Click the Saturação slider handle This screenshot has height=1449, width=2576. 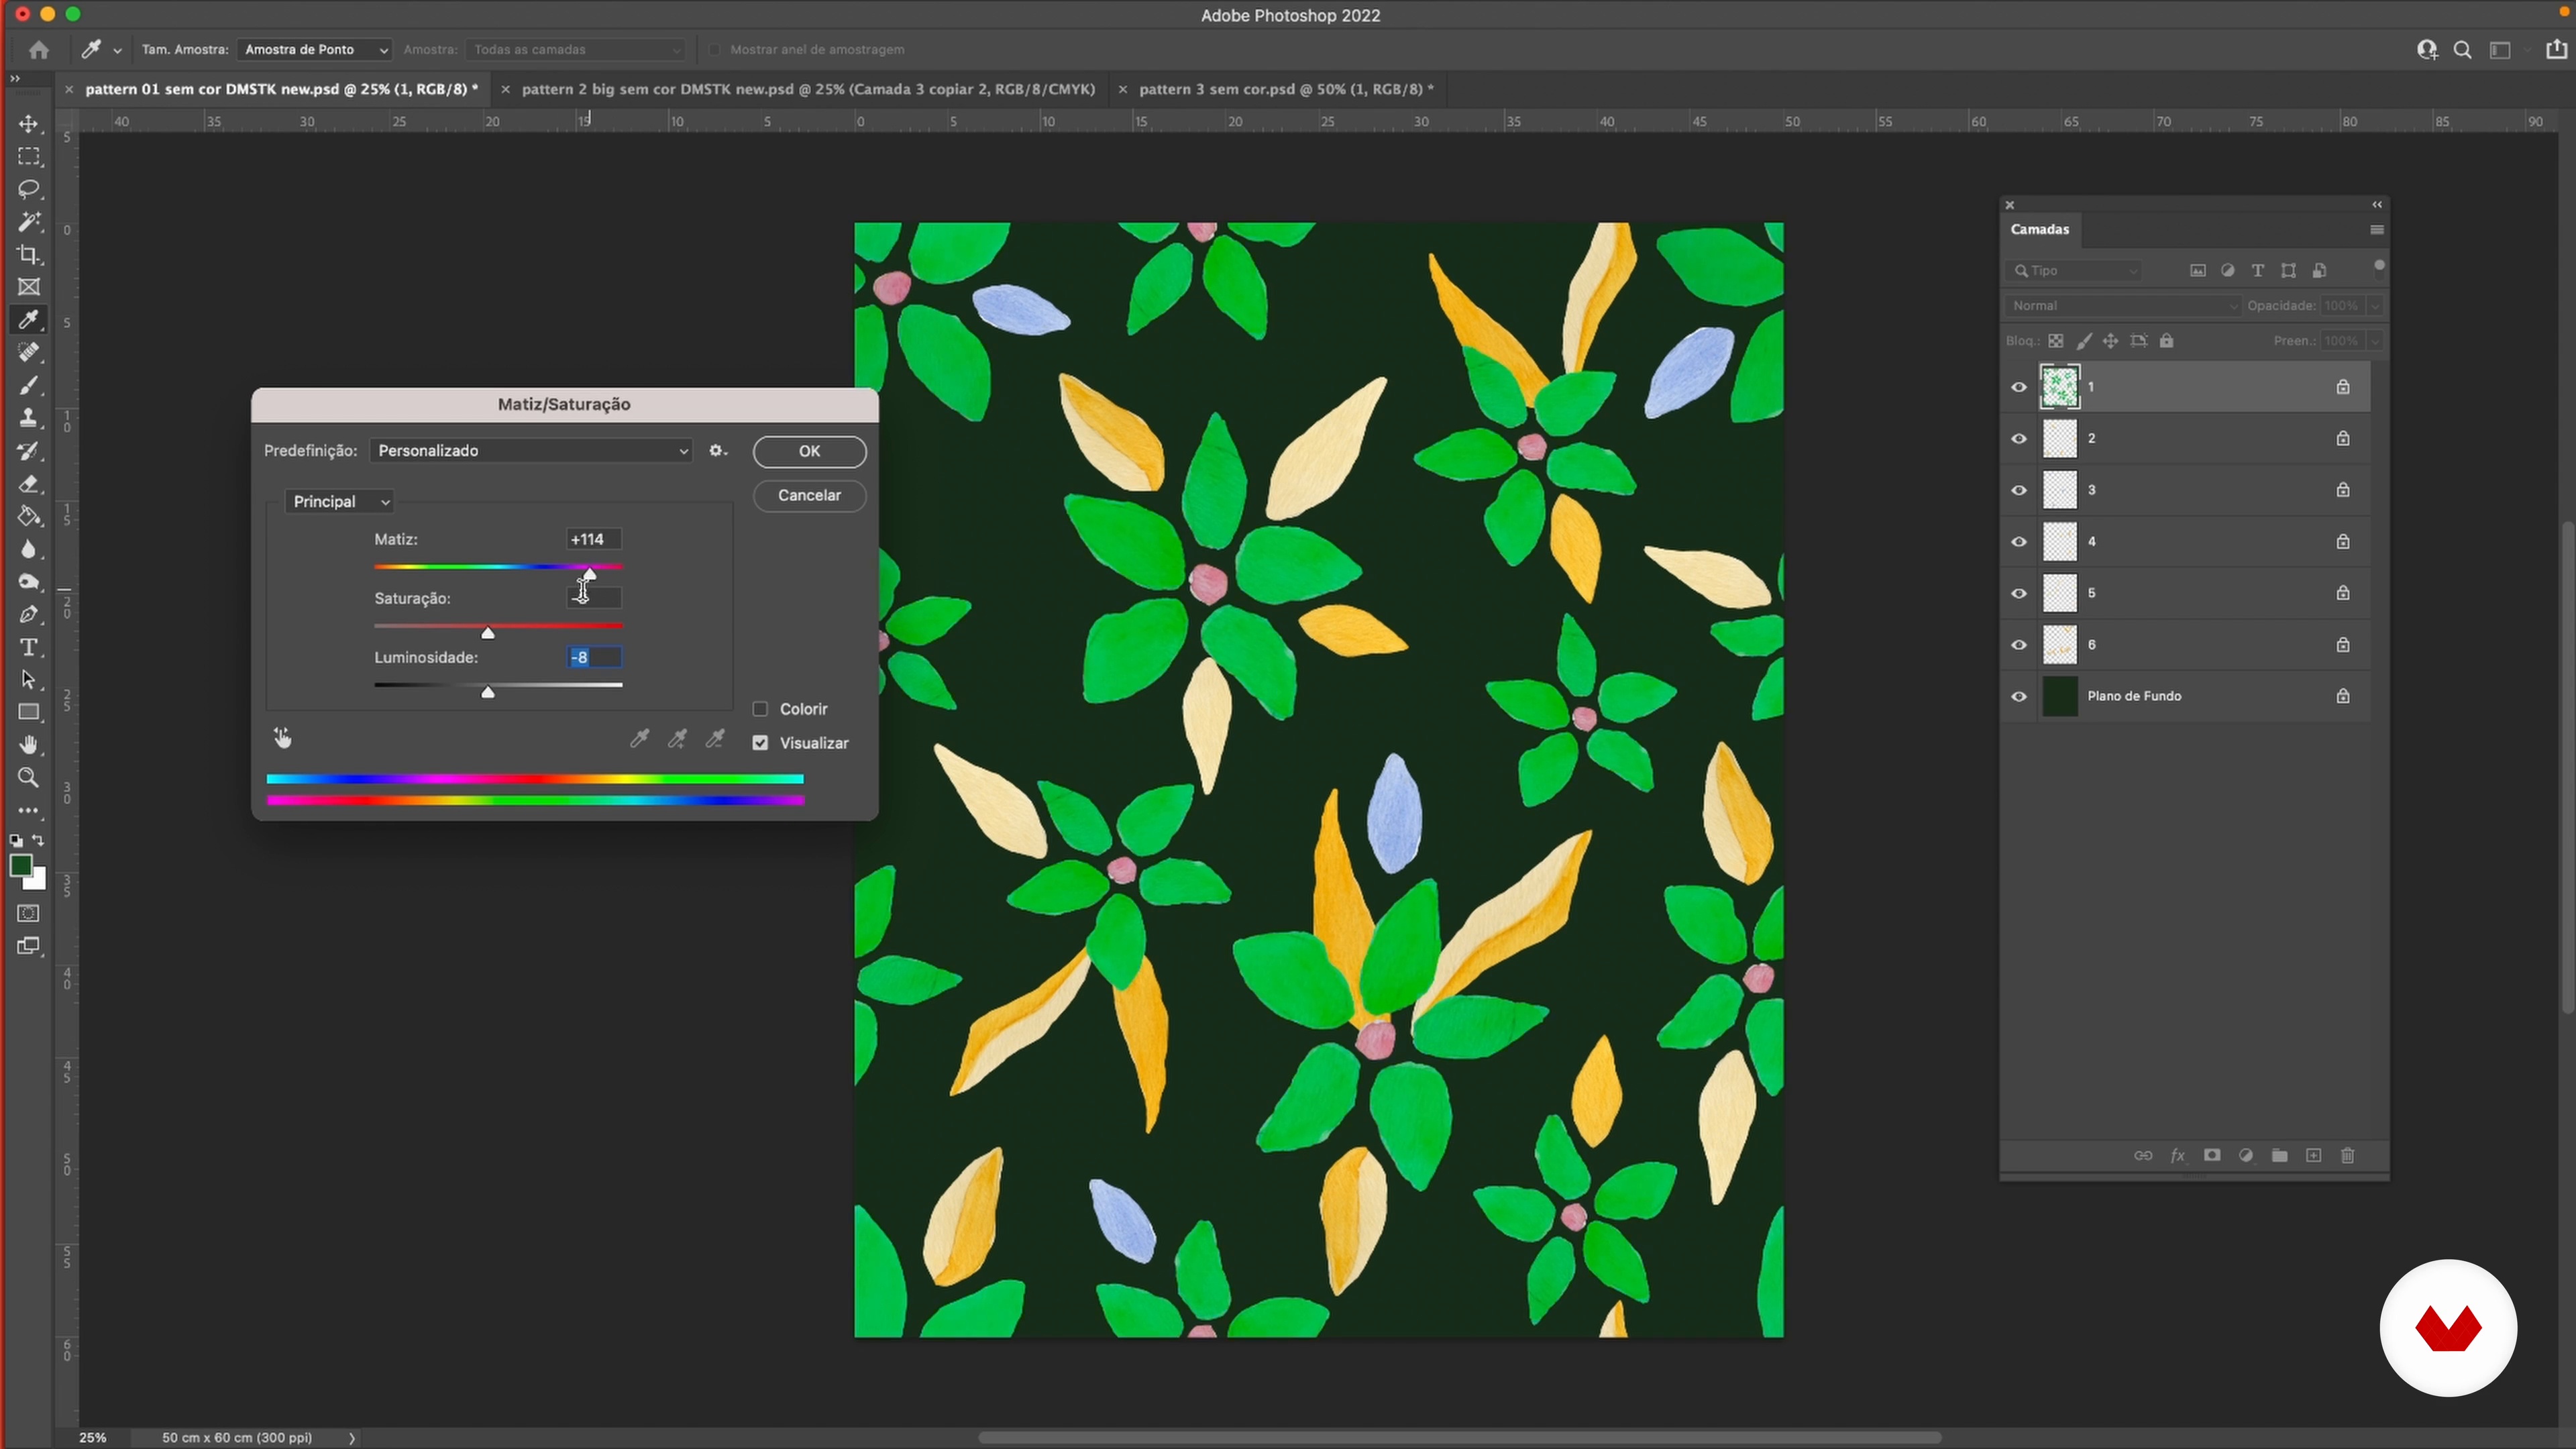coord(488,634)
